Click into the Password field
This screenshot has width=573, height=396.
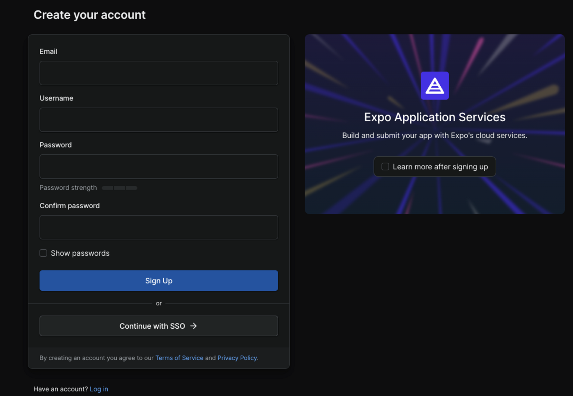(158, 166)
